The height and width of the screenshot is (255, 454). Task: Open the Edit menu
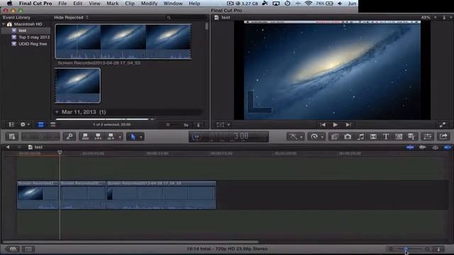(x=77, y=4)
